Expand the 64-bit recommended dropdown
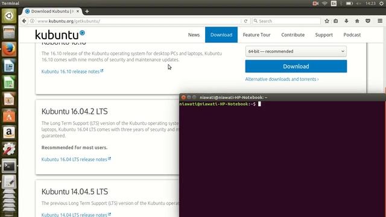 tap(296, 51)
